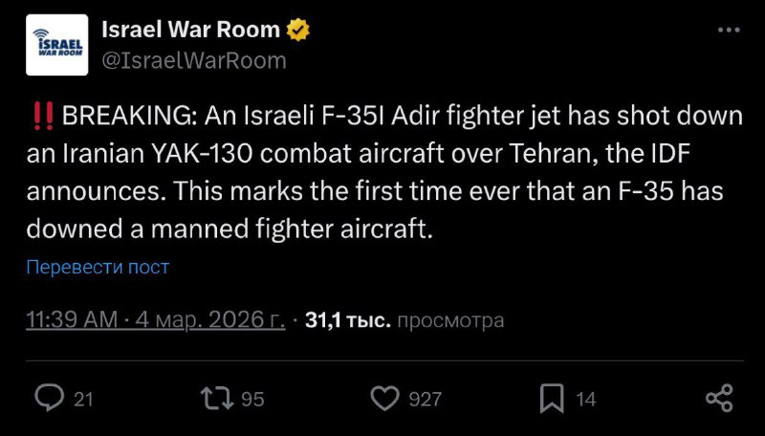Click the gold verified badge
Viewport: 765px width, 436px height.
click(298, 30)
